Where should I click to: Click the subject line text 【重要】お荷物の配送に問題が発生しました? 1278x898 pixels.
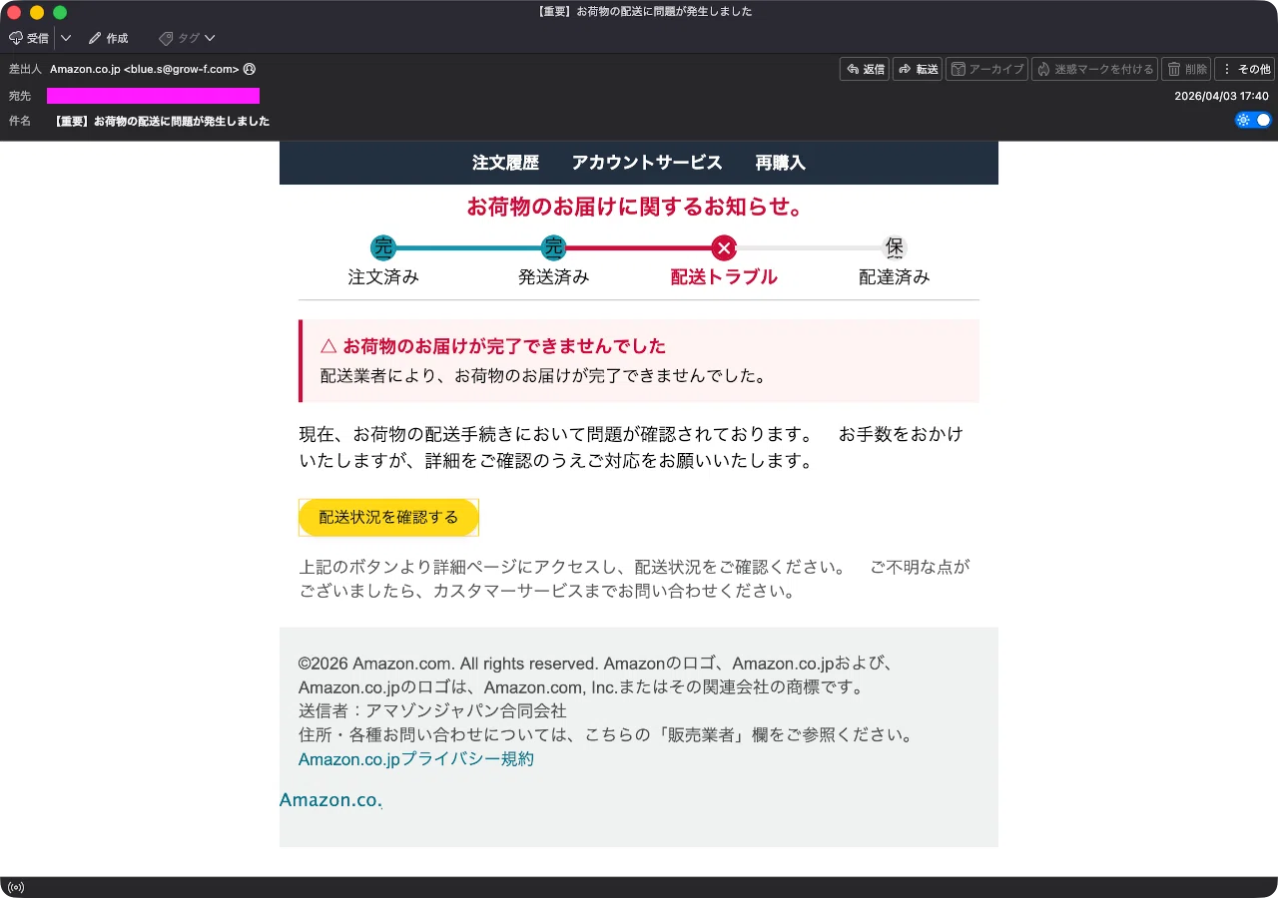pyautogui.click(x=160, y=121)
